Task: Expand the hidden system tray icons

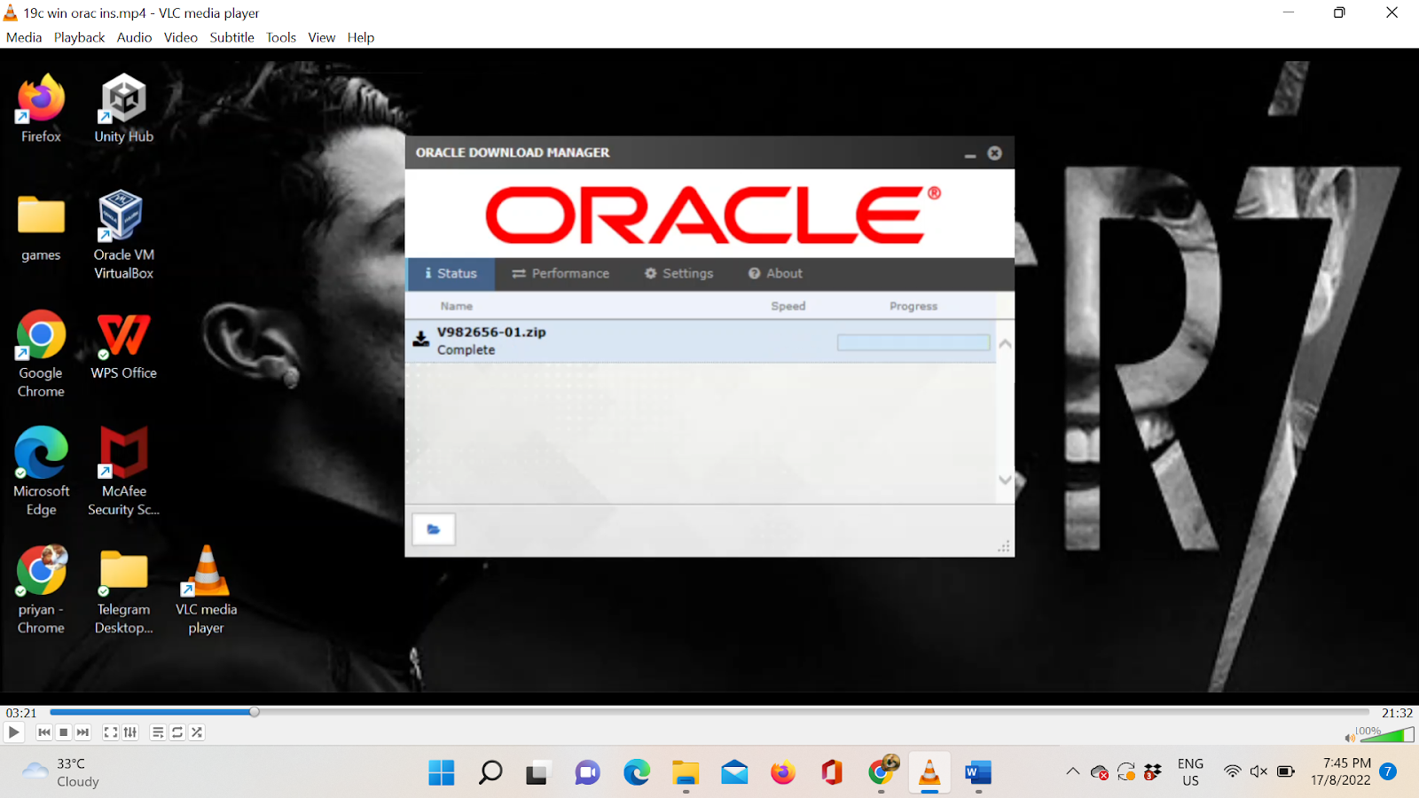Action: [x=1073, y=771]
